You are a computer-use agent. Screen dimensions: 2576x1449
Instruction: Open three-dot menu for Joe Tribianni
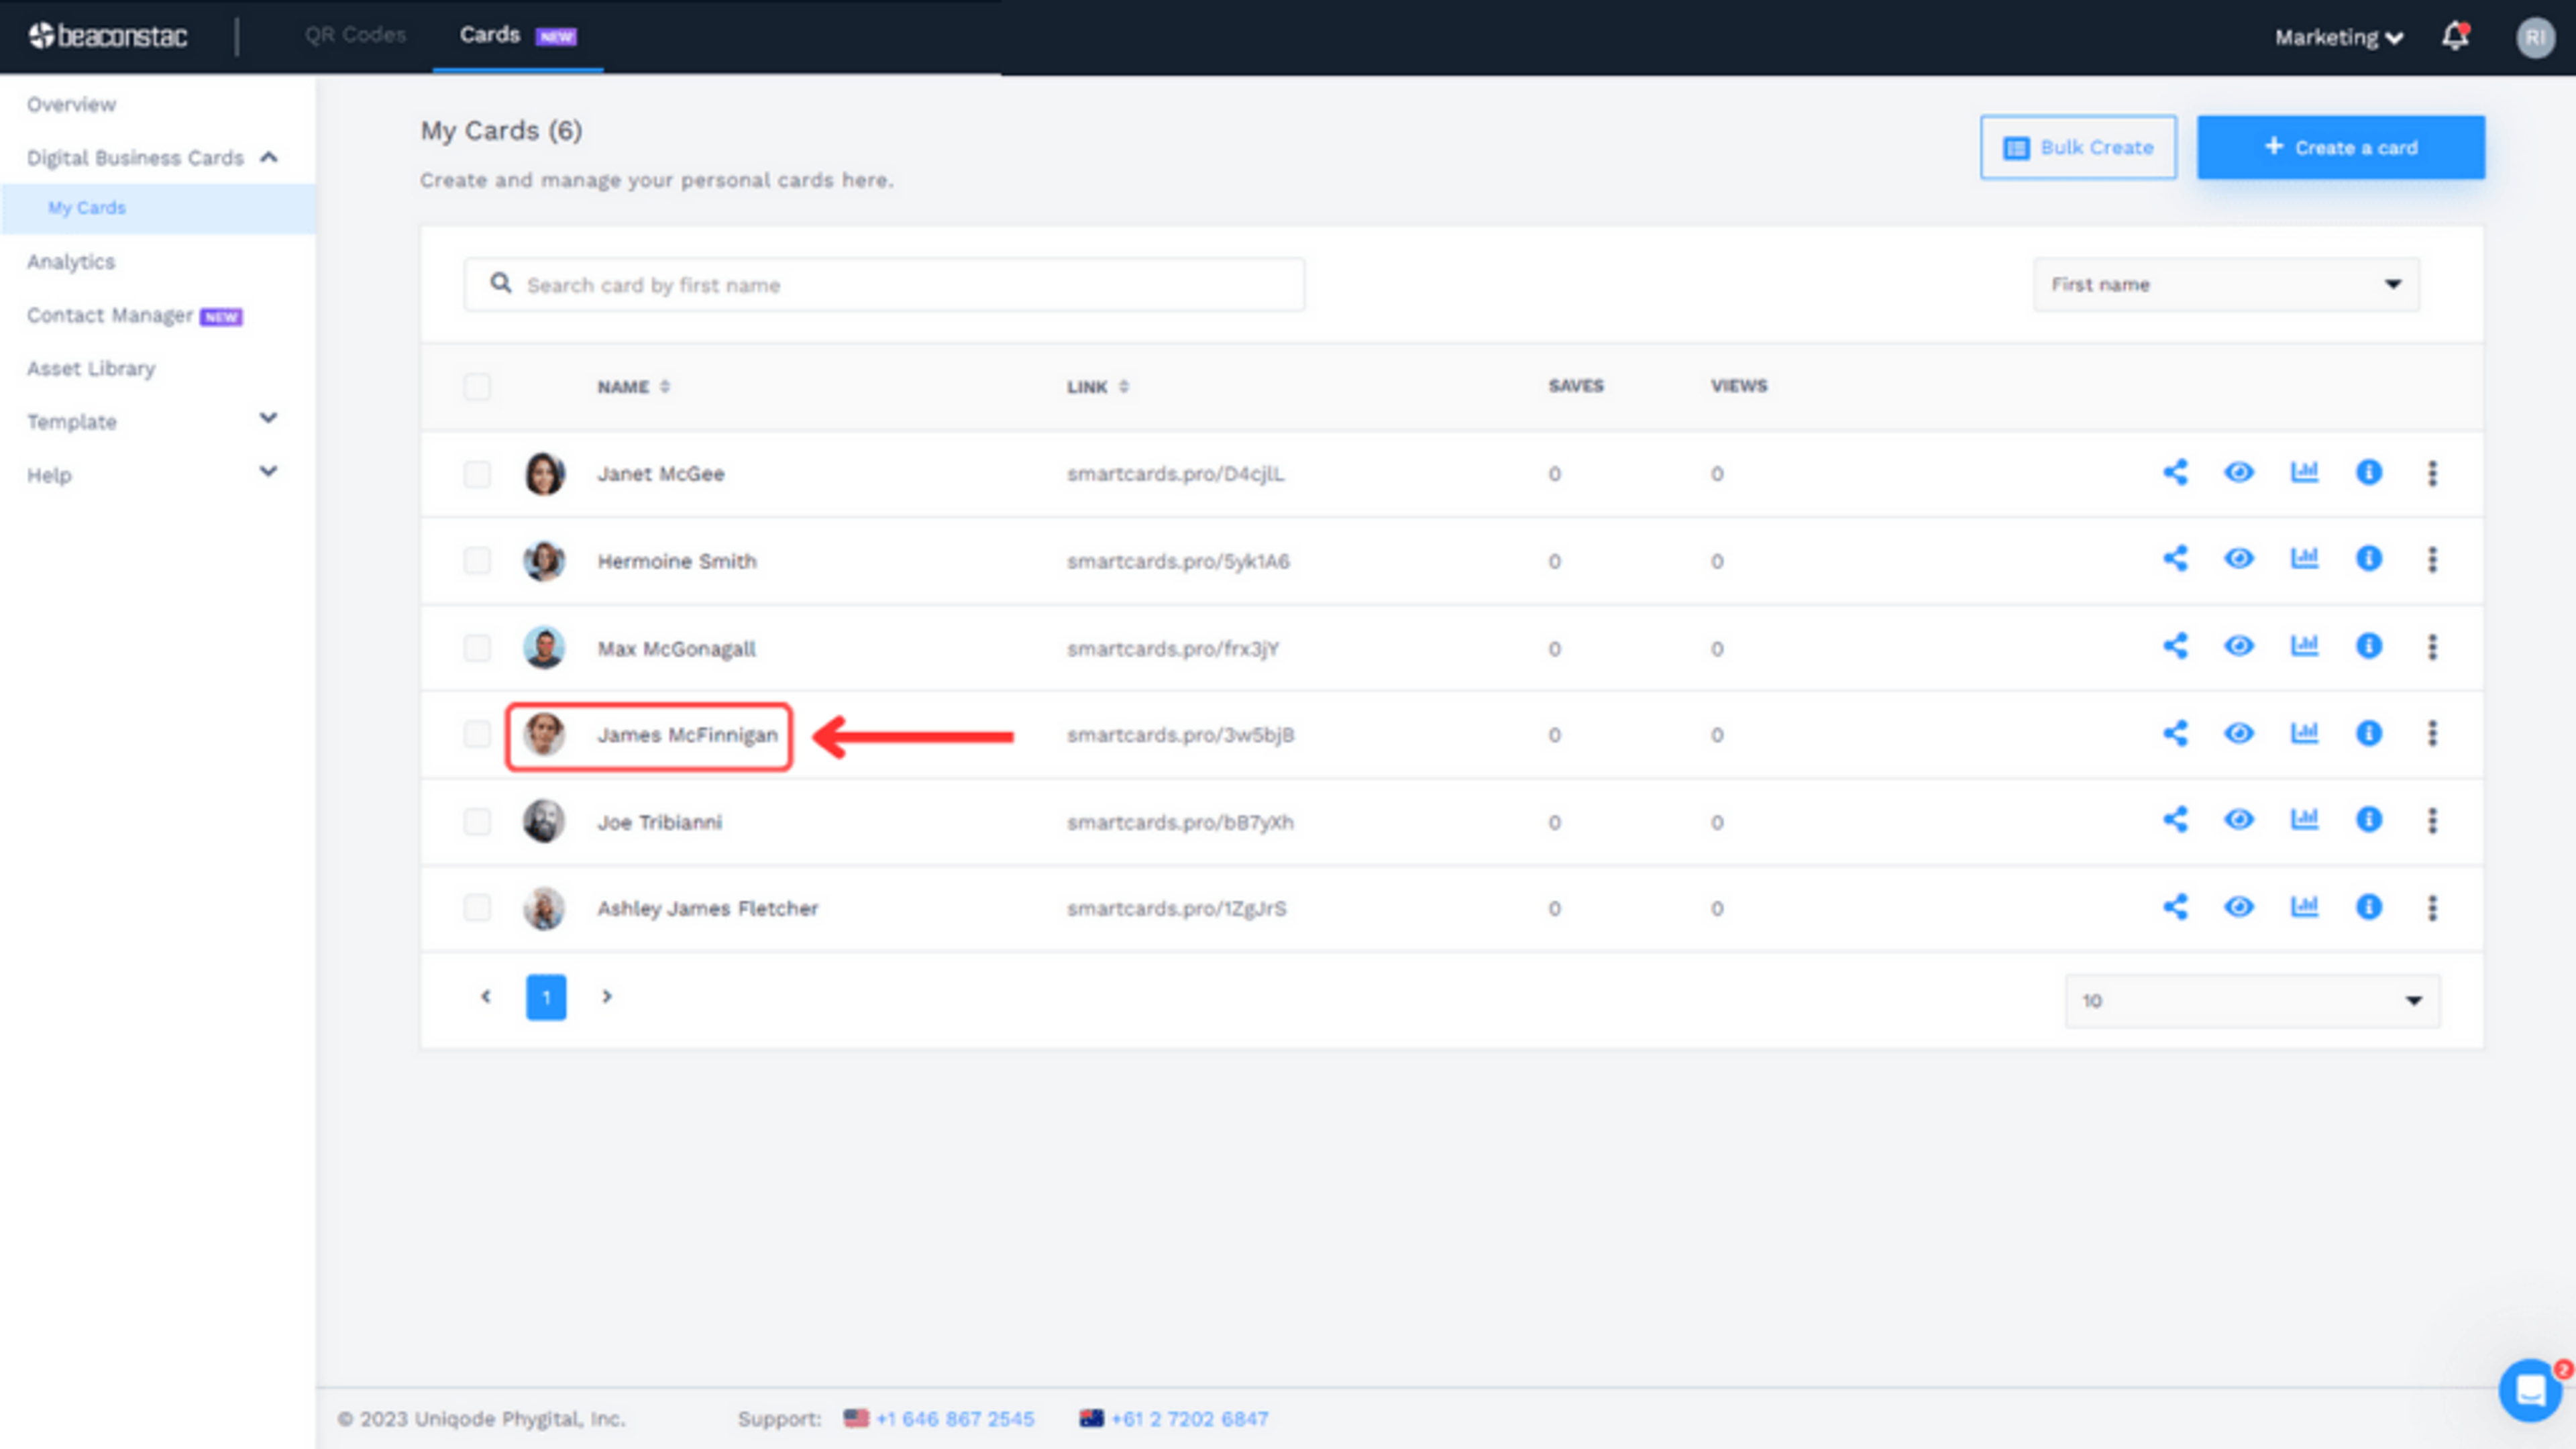[2432, 821]
